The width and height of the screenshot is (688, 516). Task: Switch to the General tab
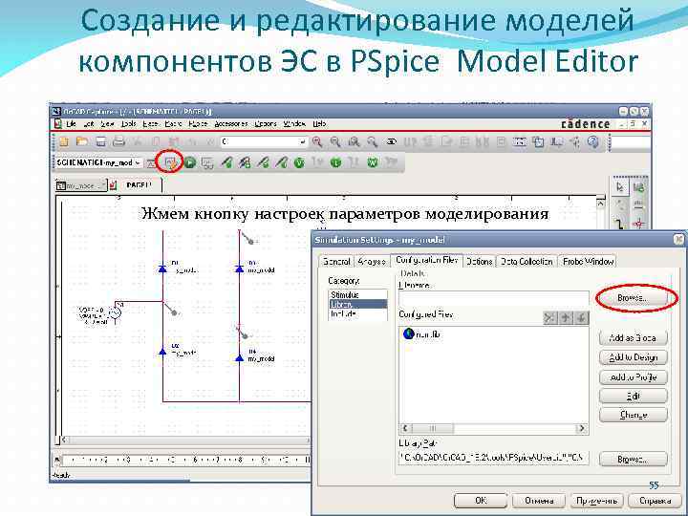click(336, 262)
